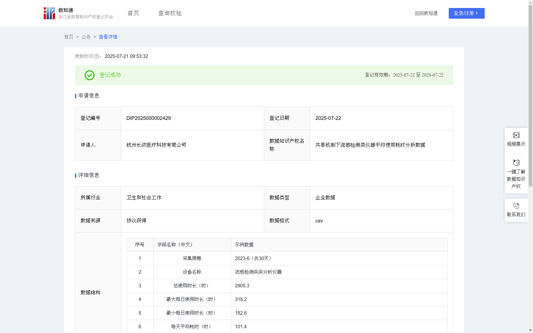Click the page vertical scrollbar

(530, 96)
